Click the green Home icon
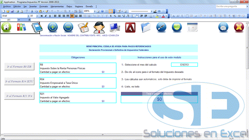 click(x=6, y=27)
